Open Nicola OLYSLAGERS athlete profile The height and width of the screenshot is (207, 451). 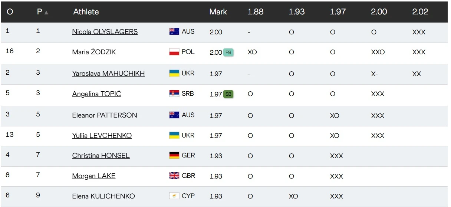click(105, 32)
